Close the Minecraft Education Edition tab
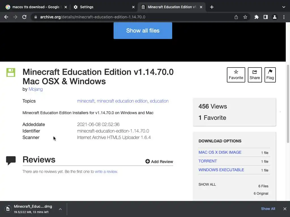Viewport: 290px width, 217px height. (201, 7)
